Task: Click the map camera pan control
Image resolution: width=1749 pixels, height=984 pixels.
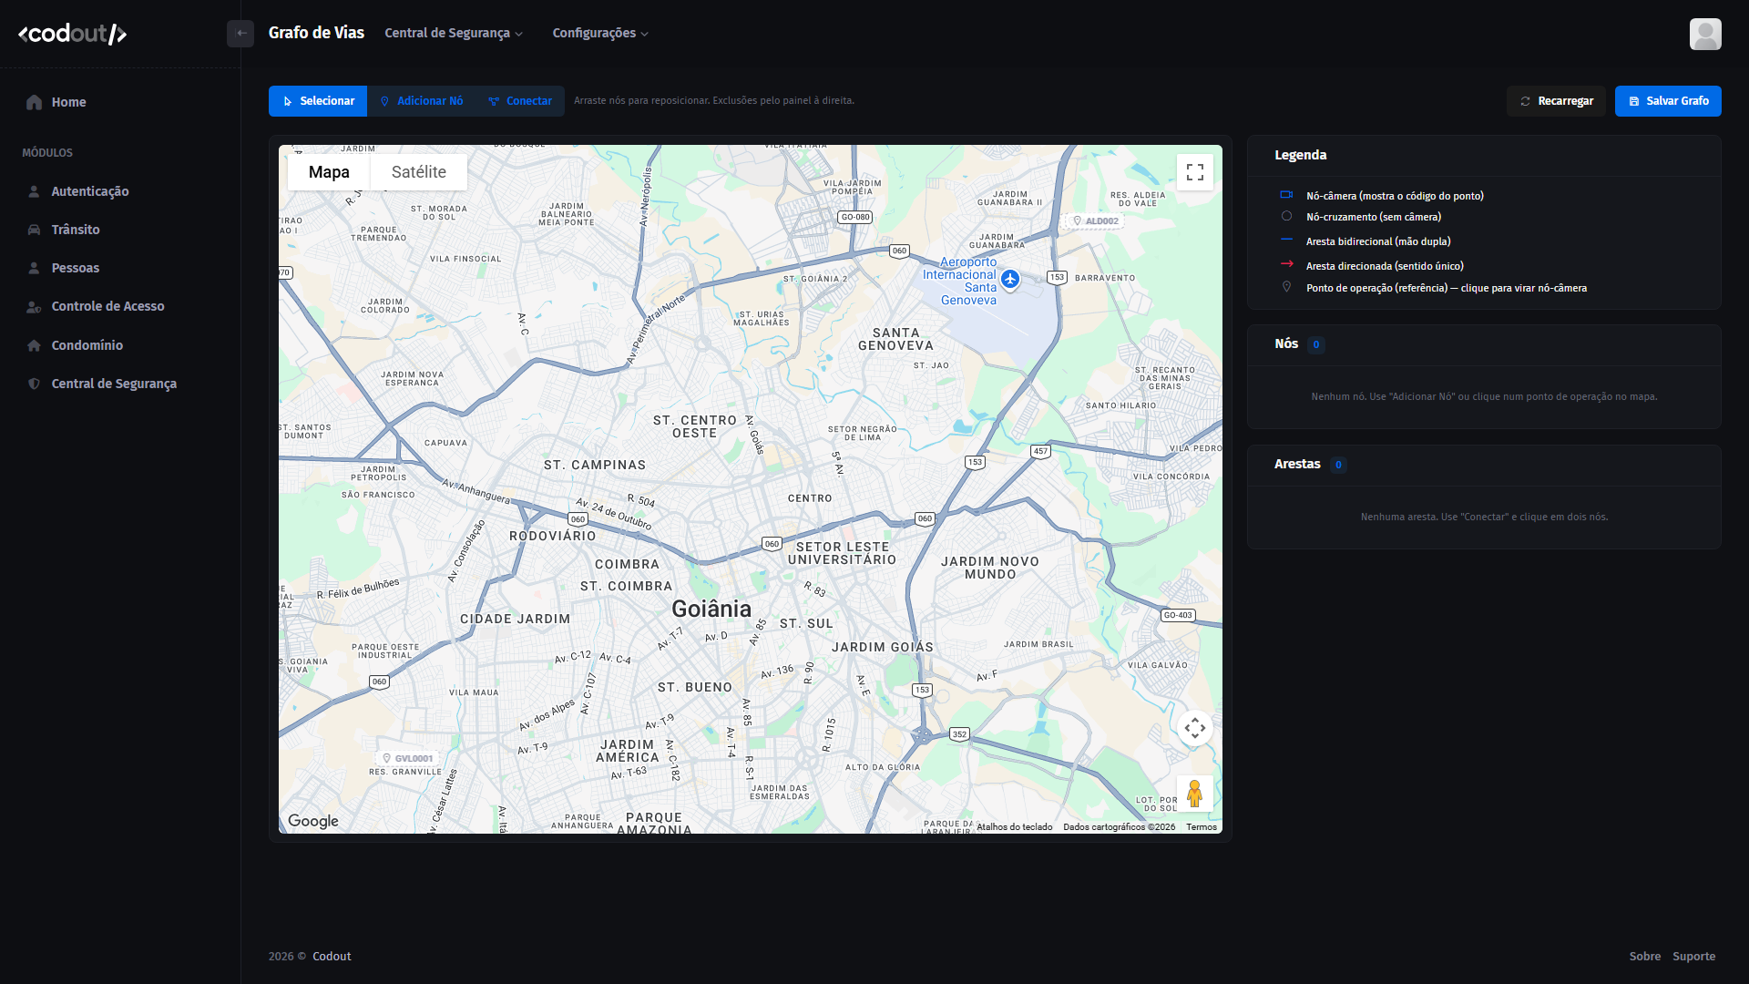Action: [1195, 728]
